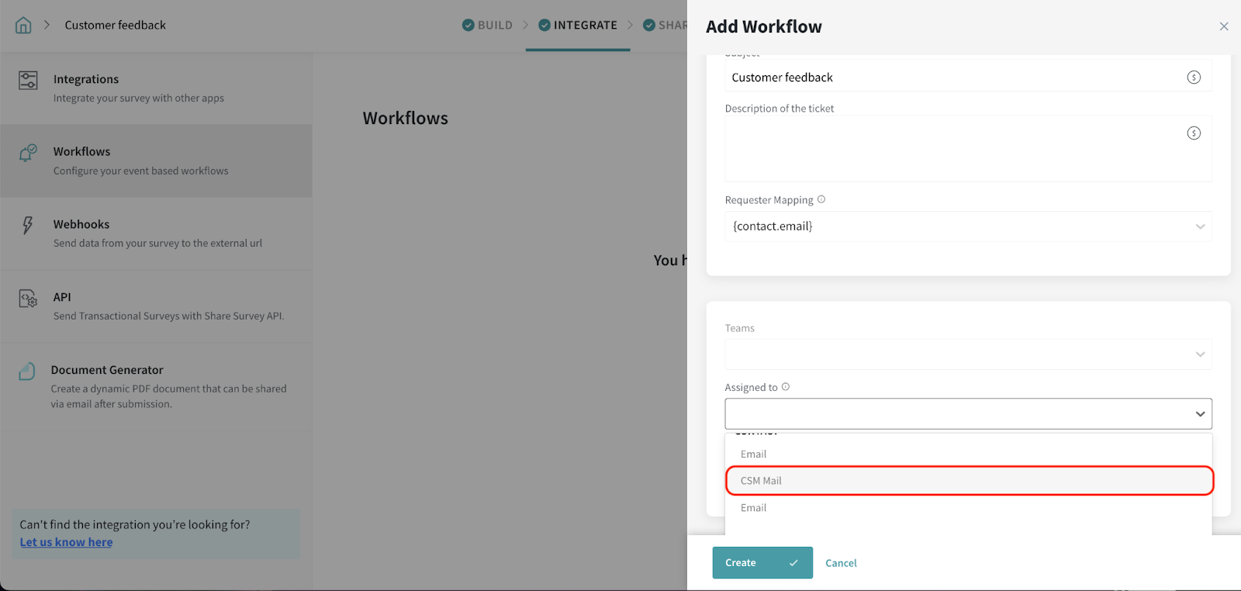The width and height of the screenshot is (1241, 591).
Task: Expand the Requester Mapping dropdown
Action: tap(1200, 226)
